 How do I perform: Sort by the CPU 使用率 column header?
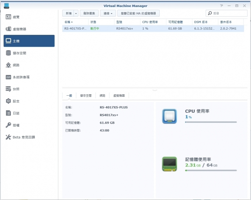[153, 22]
